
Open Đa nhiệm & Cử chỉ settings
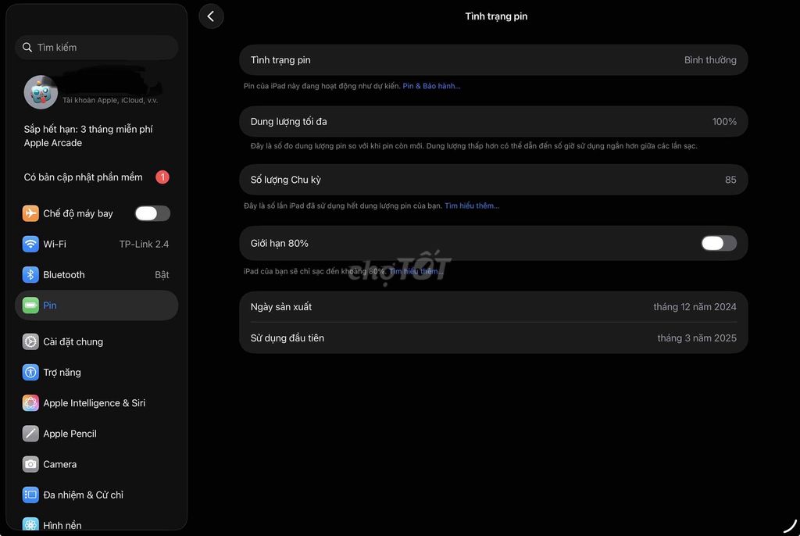coord(83,495)
